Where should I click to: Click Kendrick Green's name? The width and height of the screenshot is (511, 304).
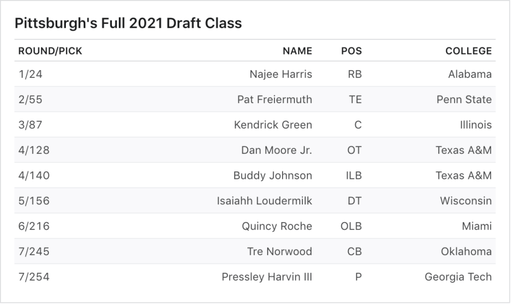point(273,125)
